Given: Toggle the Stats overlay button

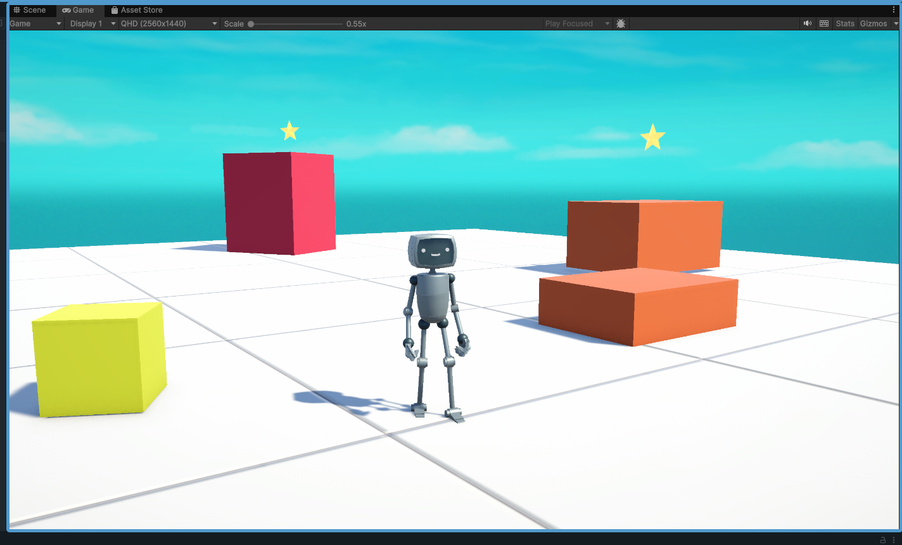Looking at the screenshot, I should click(x=845, y=23).
